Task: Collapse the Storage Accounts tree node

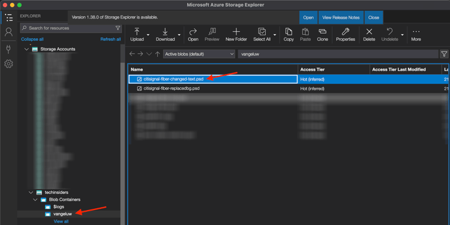Action: pos(26,49)
